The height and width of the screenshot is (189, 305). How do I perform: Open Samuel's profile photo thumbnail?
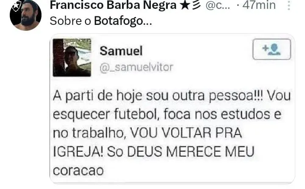click(x=72, y=57)
